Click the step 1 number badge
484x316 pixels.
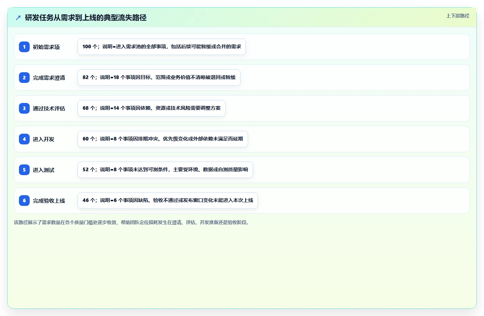24,47
